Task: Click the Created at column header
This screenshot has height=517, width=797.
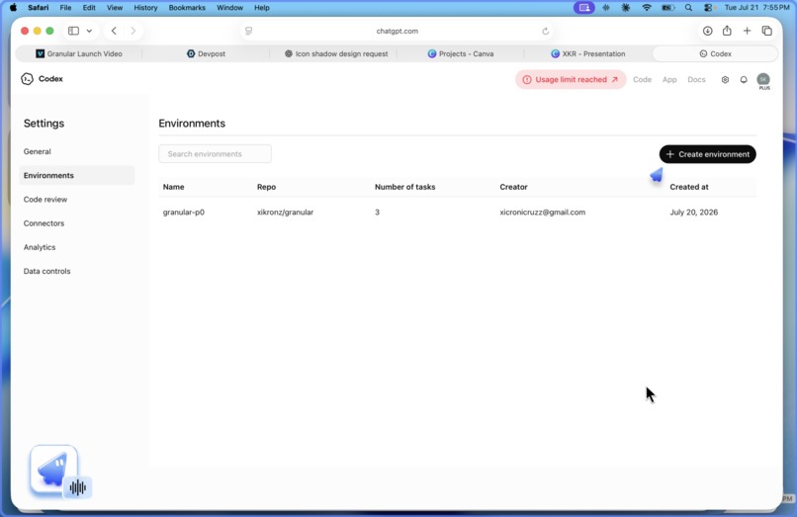Action: (x=689, y=187)
